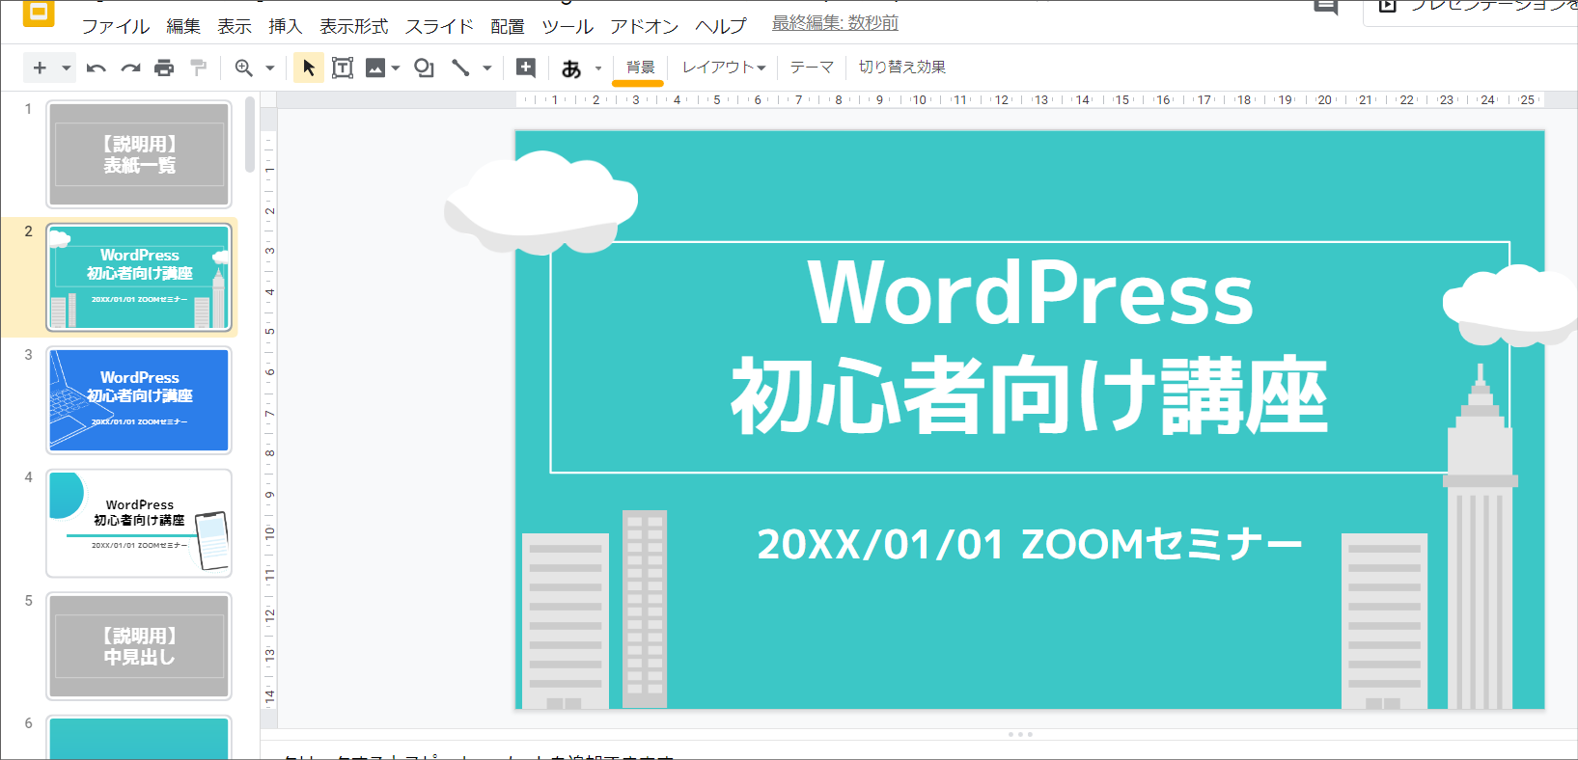Click the new slide plus button

tap(40, 68)
